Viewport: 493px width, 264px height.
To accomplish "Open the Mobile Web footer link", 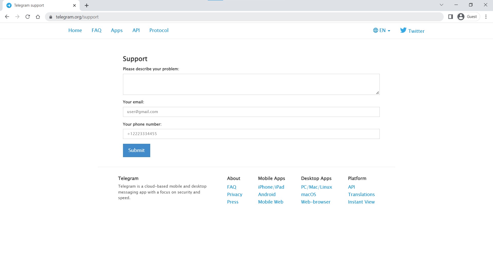I will pos(271,202).
